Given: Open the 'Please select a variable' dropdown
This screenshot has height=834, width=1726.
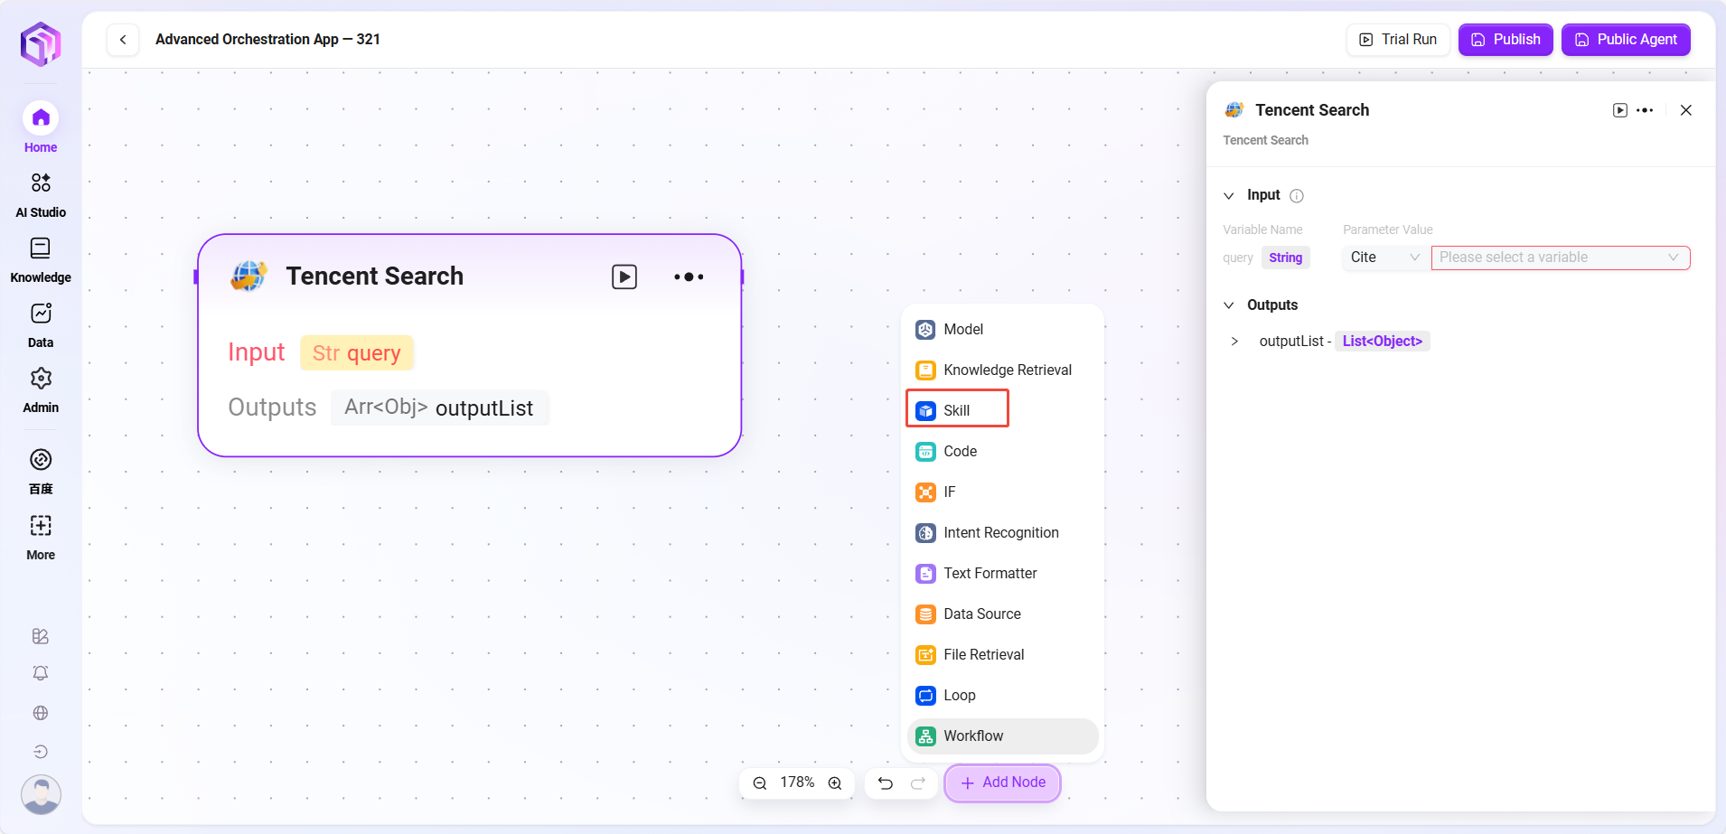Looking at the screenshot, I should point(1560,258).
